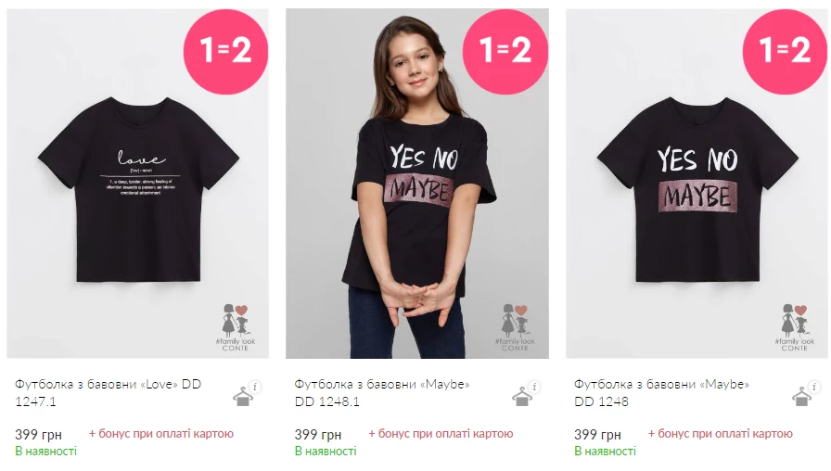Click the 1=2 badge on the girl model photo
This screenshot has width=831, height=471.
505,51
